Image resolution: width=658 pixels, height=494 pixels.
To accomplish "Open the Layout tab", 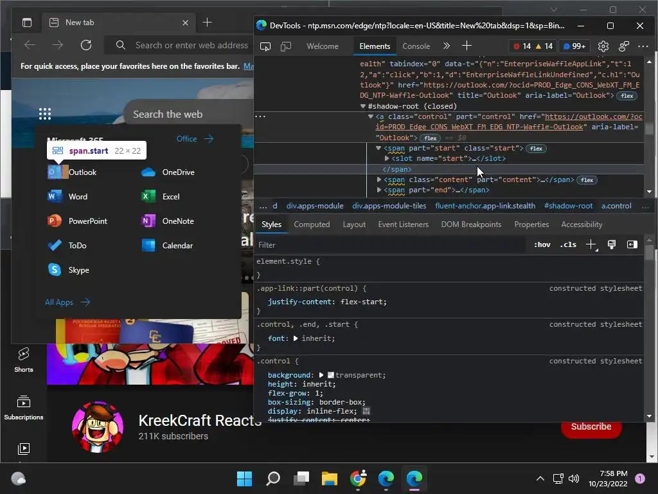I will [x=354, y=224].
